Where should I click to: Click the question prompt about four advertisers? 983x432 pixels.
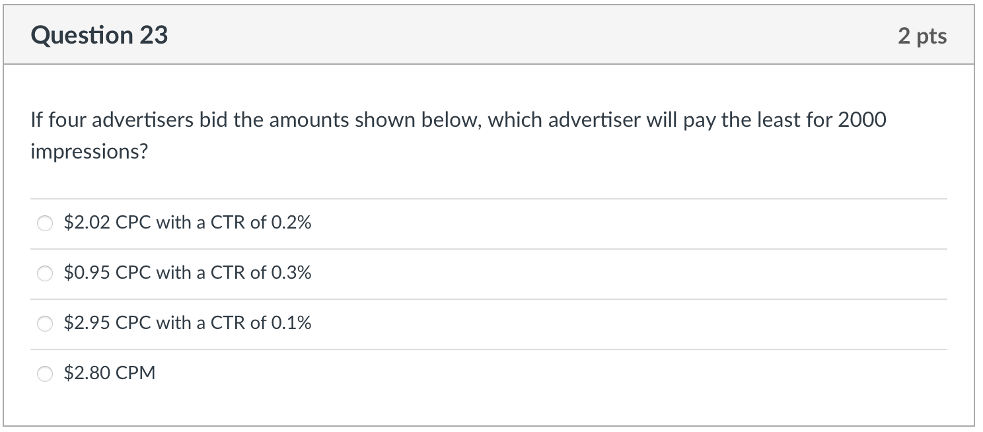click(458, 120)
